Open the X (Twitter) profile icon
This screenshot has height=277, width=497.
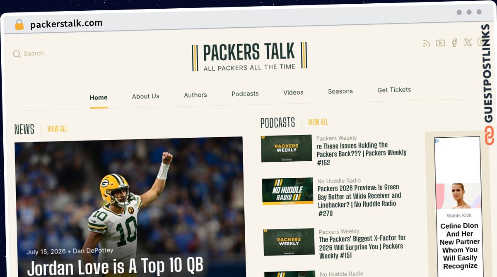(x=468, y=42)
